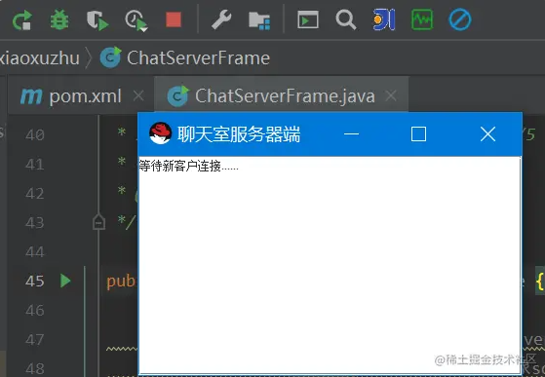Viewport: 545px width, 377px height.
Task: Run class from line 45 gutter arrow
Action: (x=65, y=281)
